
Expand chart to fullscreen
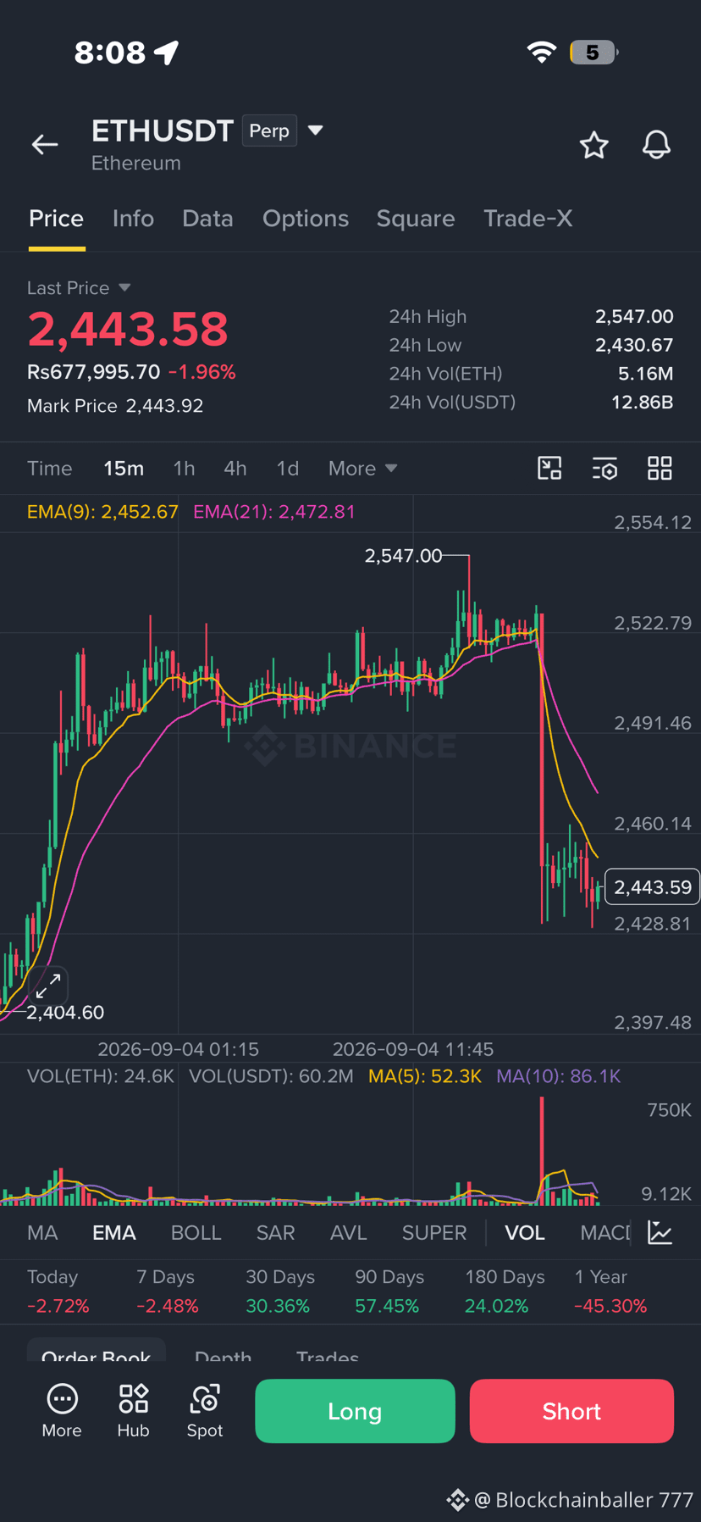click(x=48, y=986)
